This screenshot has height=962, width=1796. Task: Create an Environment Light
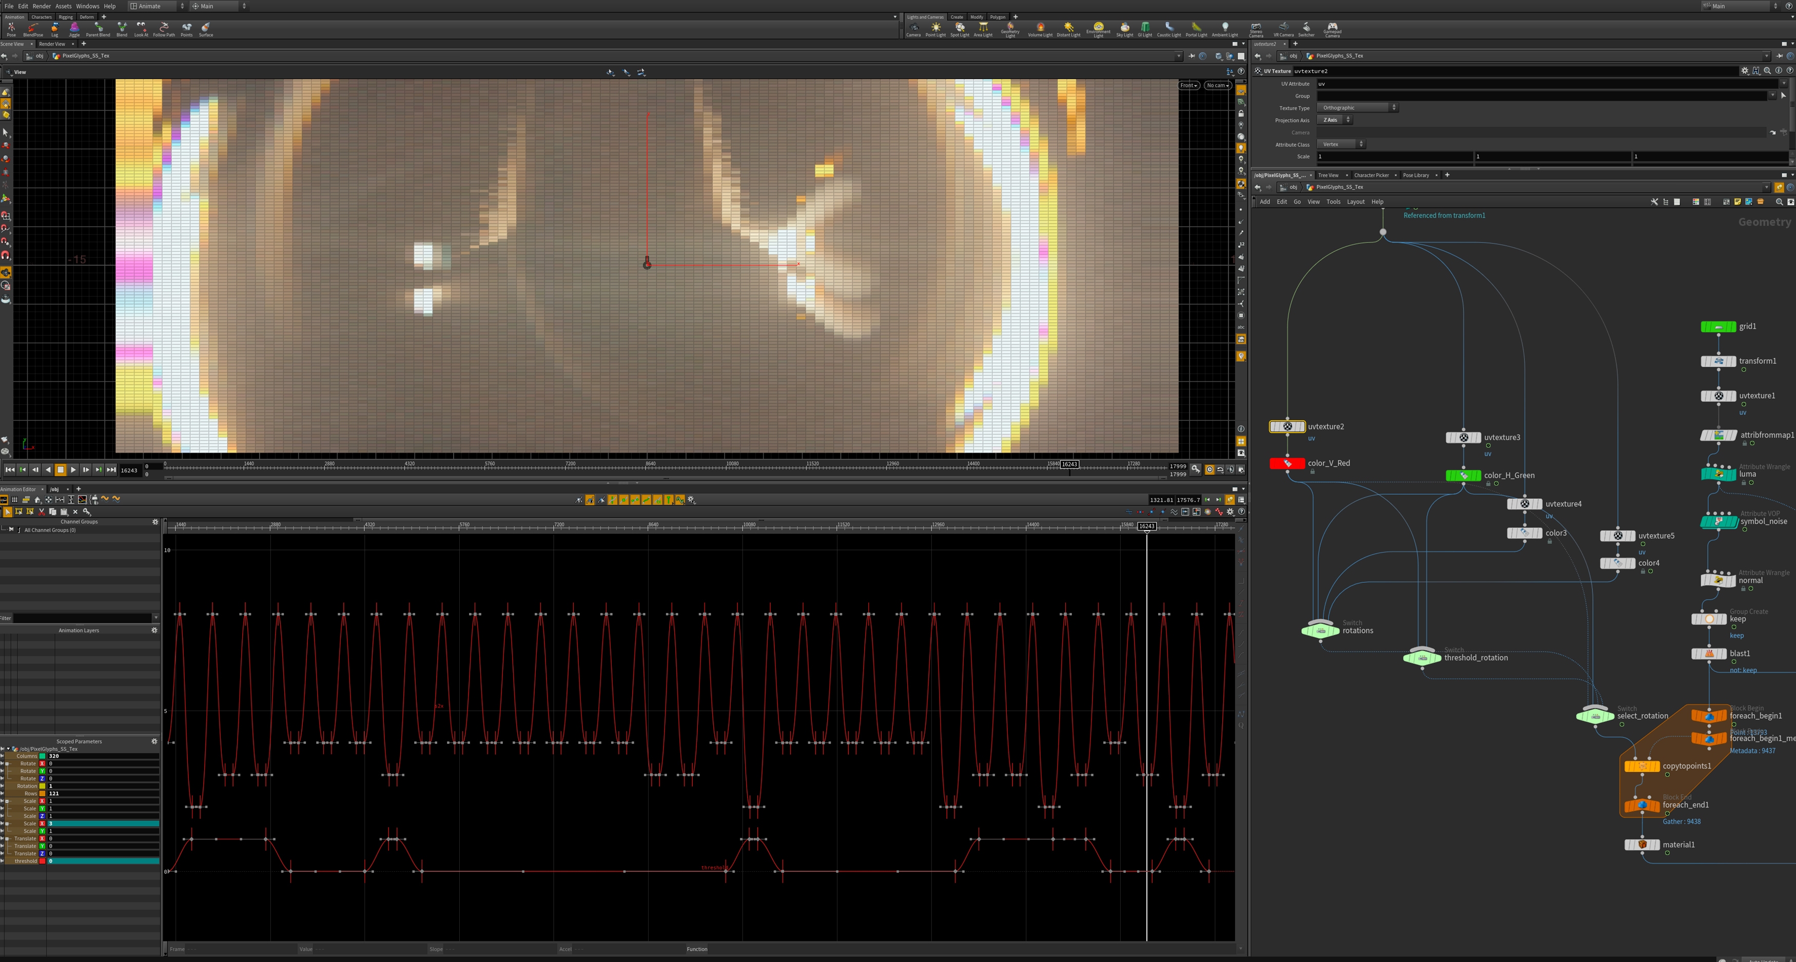[1098, 29]
